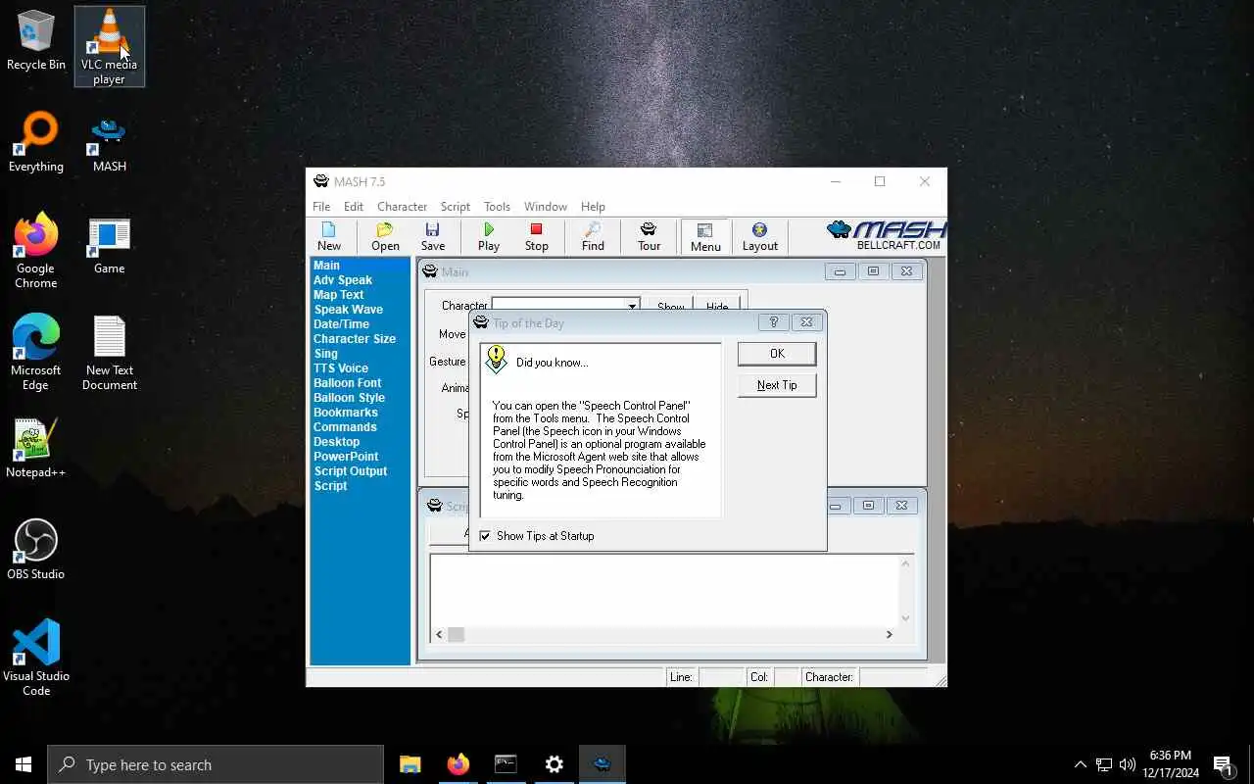Select Desktop in the side menu
This screenshot has height=784, width=1254.
coord(336,442)
